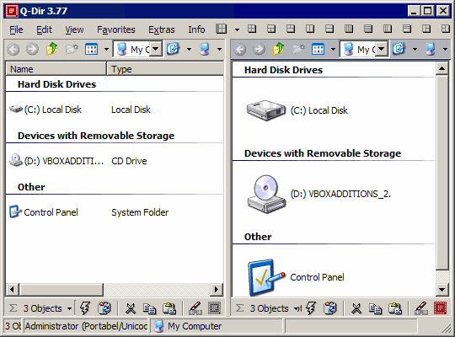Click the pane layout selector icon beside Info
455x337 pixels.
tap(221, 29)
